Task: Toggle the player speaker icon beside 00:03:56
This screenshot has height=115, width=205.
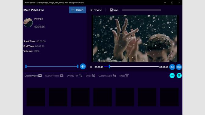Action: pos(172,67)
